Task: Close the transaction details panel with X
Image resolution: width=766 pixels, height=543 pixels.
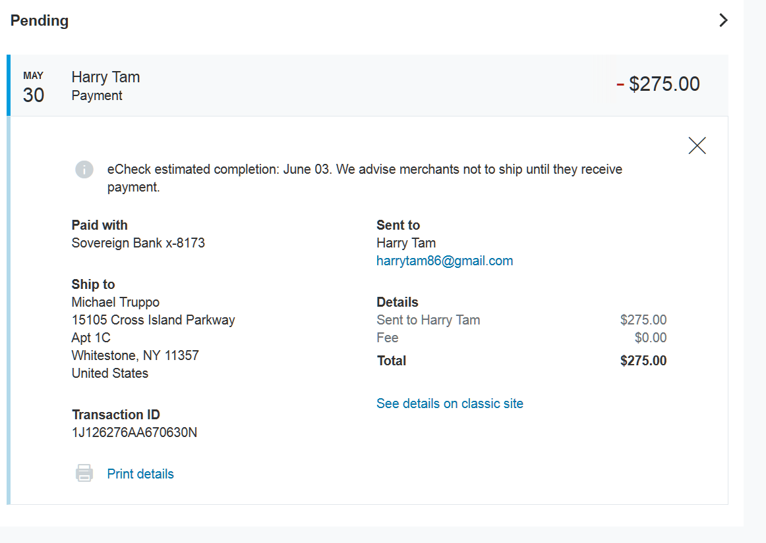Action: 697,145
